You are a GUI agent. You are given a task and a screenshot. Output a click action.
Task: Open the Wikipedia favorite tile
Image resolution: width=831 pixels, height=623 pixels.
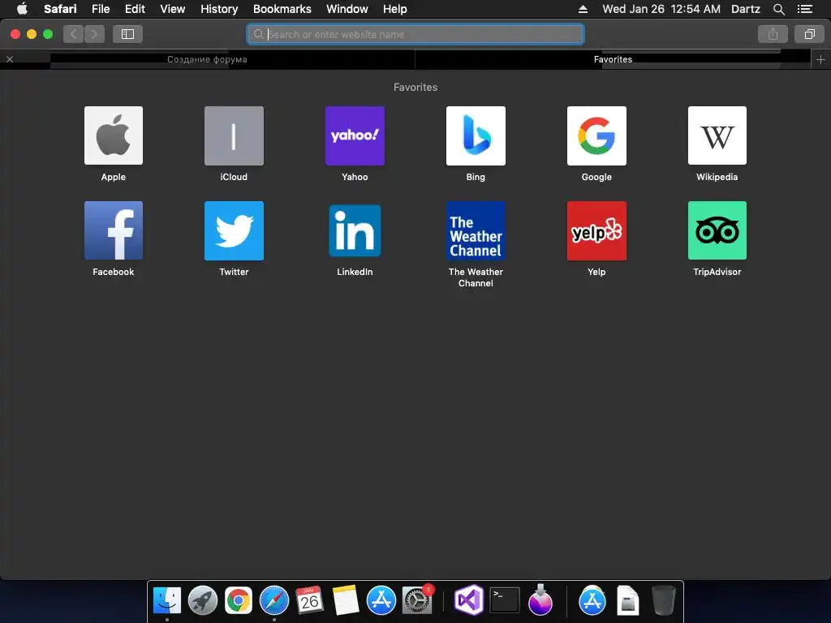click(x=717, y=135)
